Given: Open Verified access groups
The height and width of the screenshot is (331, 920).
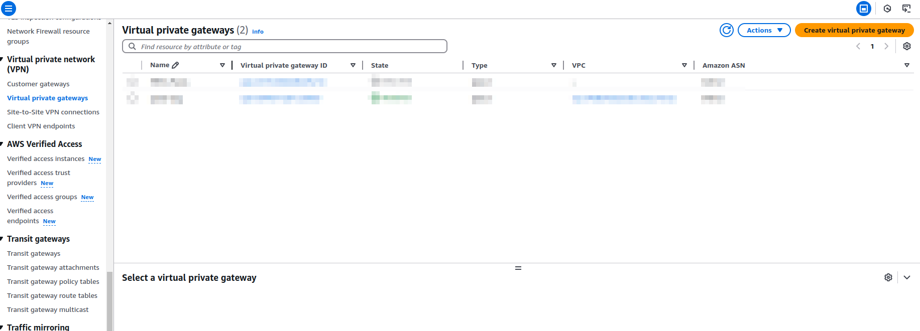Looking at the screenshot, I should point(42,197).
